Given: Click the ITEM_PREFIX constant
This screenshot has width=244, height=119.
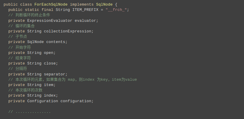Looking at the screenshot, I should coord(85,10).
